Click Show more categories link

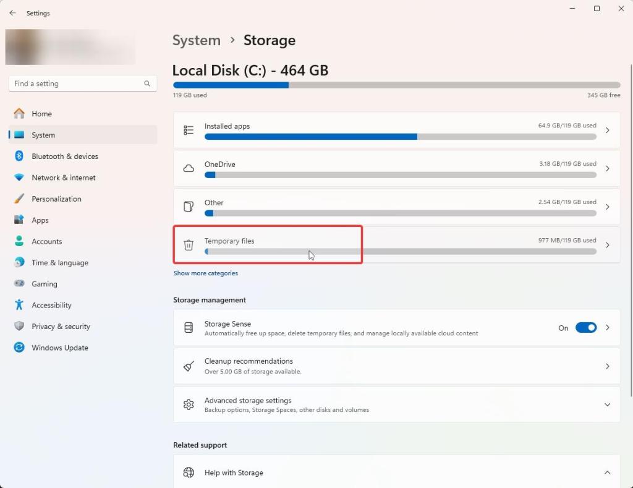[206, 273]
